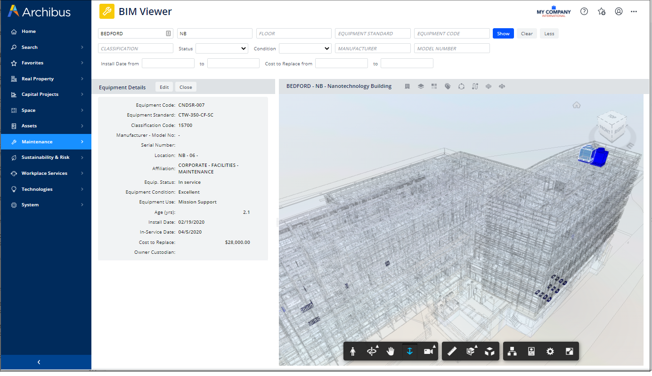Click the layers icon in viewer header
652x376 pixels.
coord(421,86)
